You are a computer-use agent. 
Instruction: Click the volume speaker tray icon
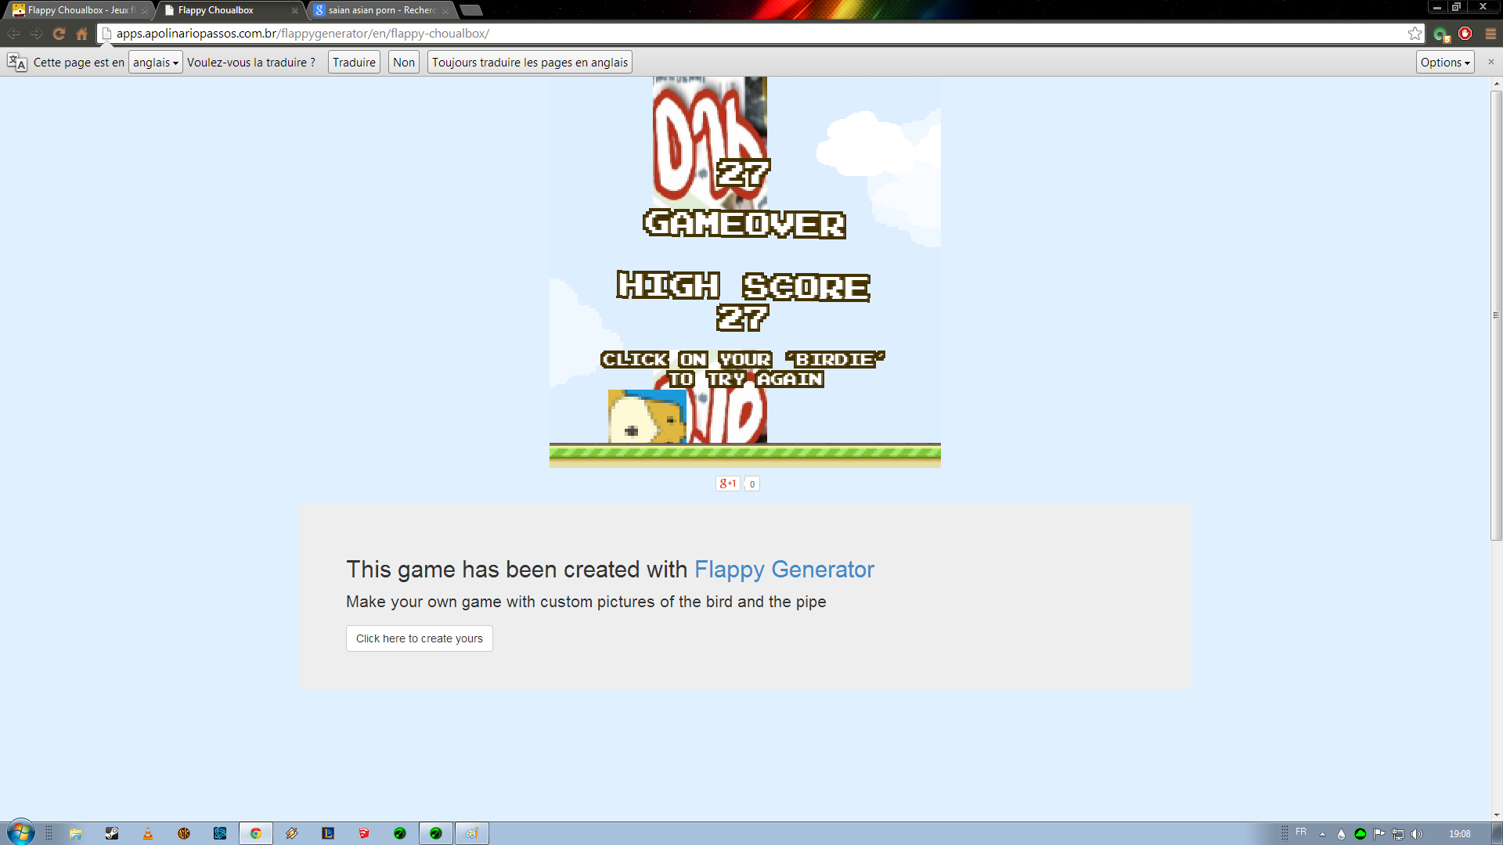(1416, 833)
